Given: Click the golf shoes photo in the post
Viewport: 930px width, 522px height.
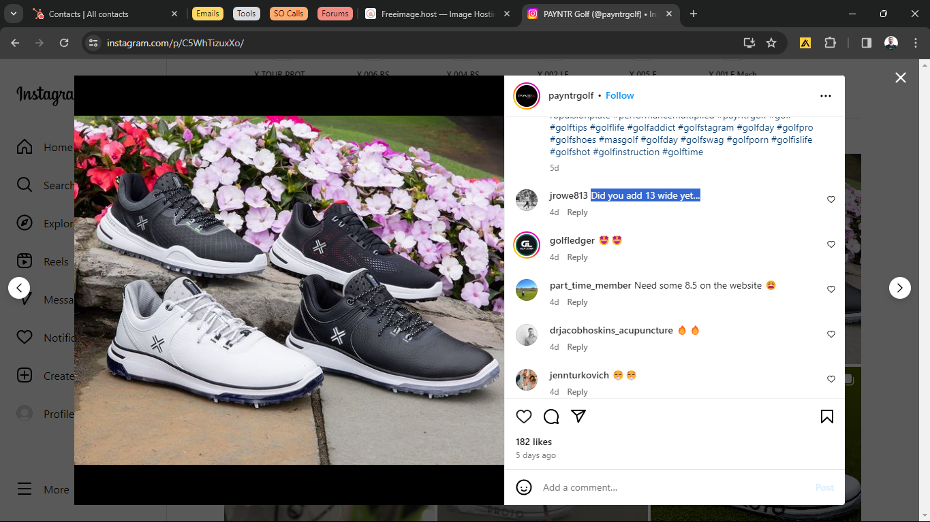Looking at the screenshot, I should tap(289, 290).
